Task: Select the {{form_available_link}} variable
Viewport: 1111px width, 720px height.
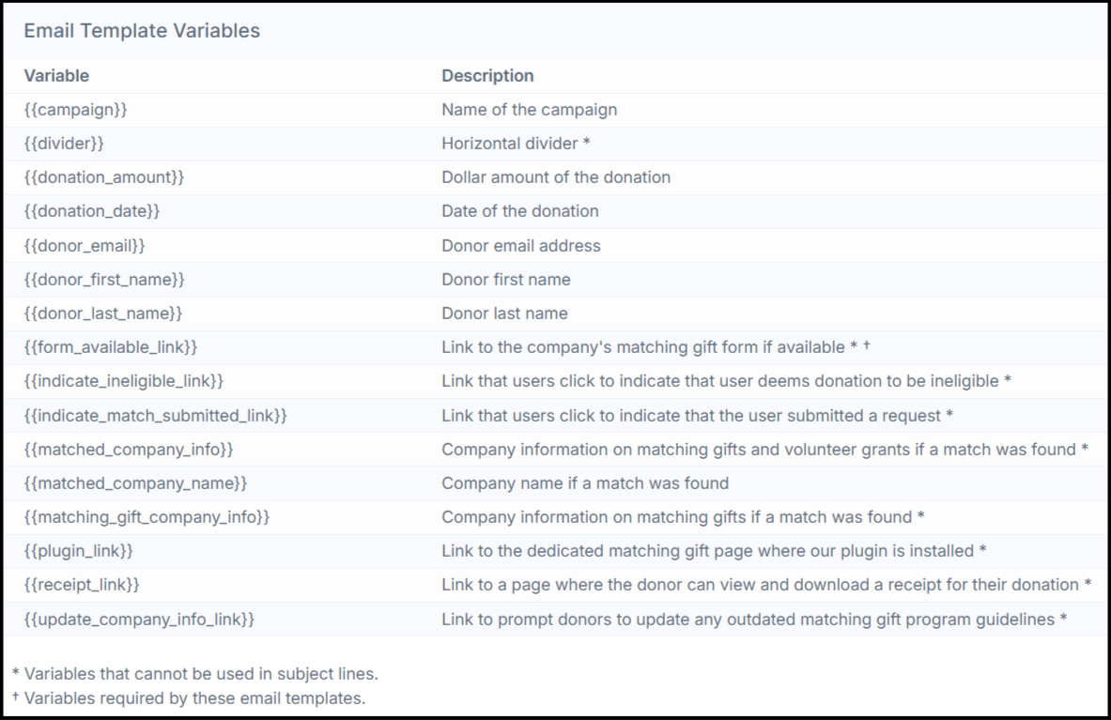Action: [111, 347]
